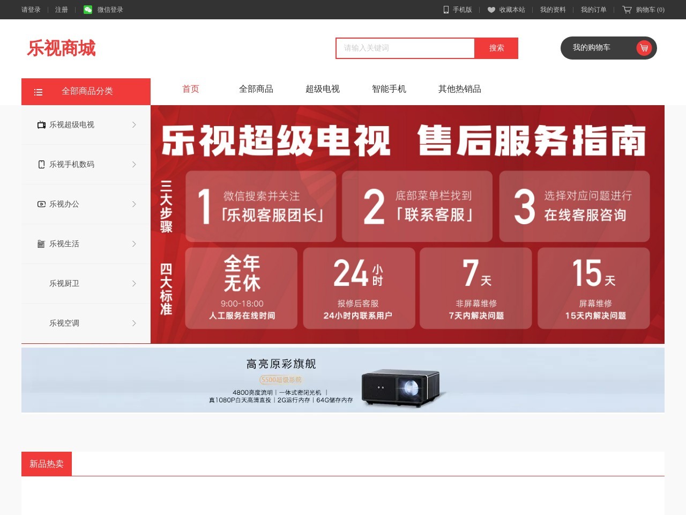Open the shopping cart icon in top bar
The image size is (686, 515).
626,10
